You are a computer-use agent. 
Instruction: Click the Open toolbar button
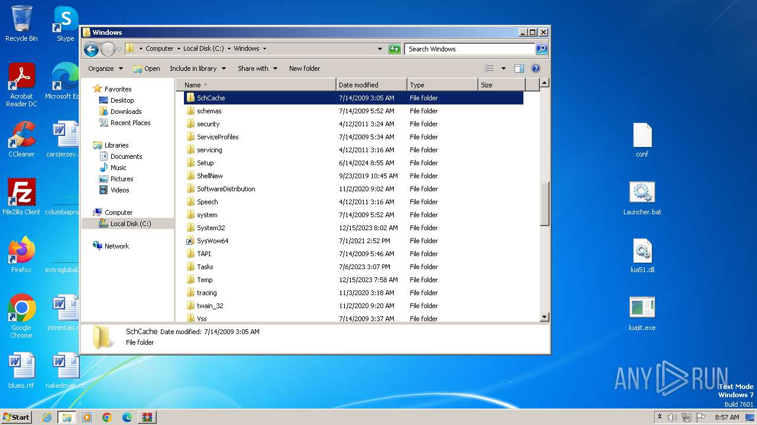[147, 68]
